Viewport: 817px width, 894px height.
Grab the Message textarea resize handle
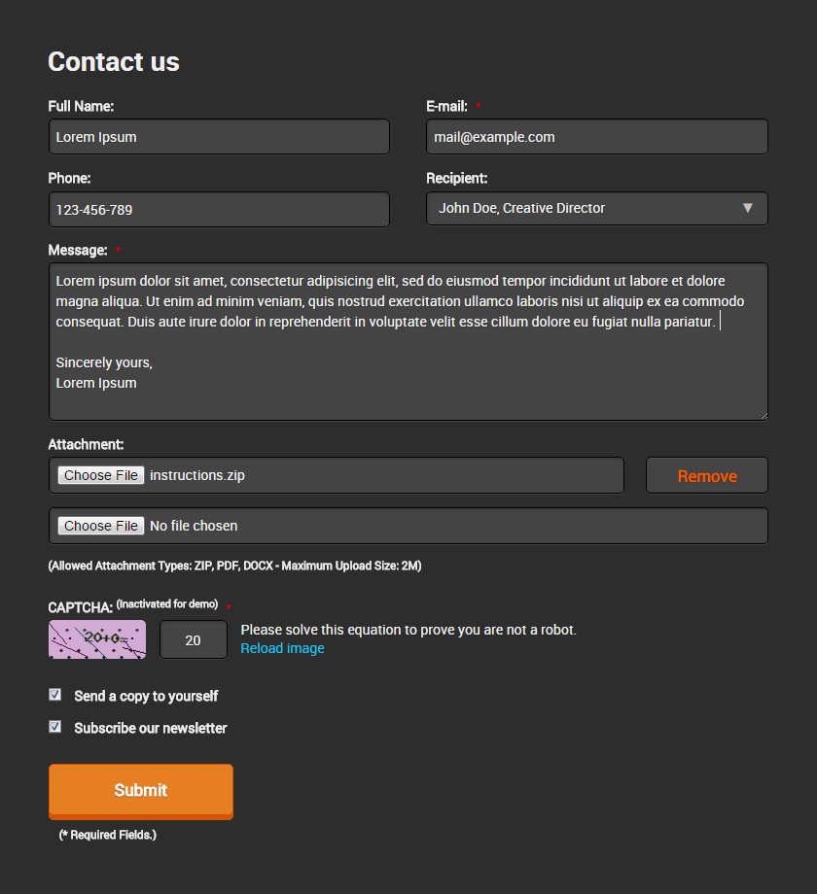point(764,416)
